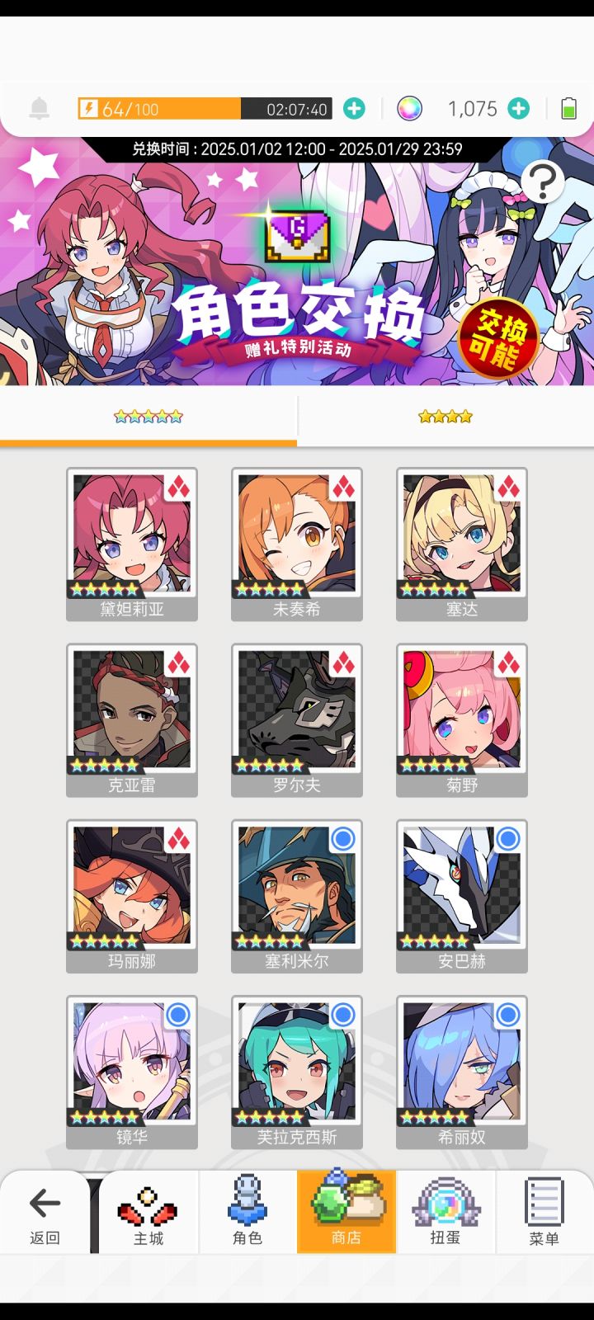
Task: Select the 商店 shop tab
Action: pyautogui.click(x=346, y=1211)
